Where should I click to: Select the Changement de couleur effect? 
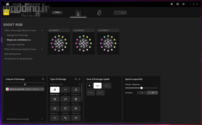(x=65, y=99)
